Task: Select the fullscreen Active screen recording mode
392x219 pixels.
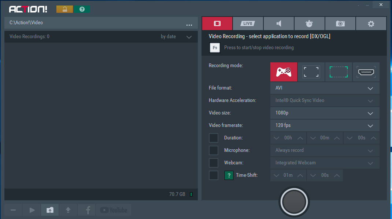Action: pos(311,72)
